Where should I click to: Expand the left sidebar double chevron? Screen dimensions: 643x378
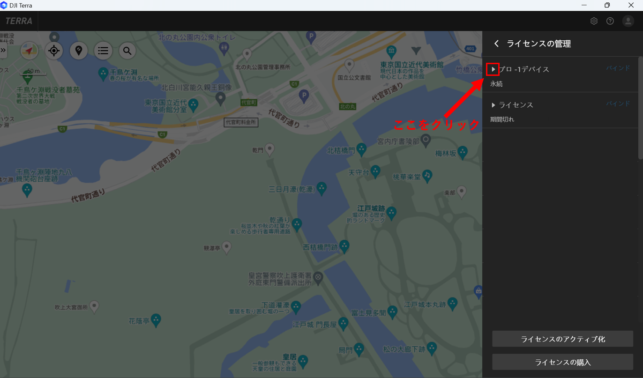(3, 50)
